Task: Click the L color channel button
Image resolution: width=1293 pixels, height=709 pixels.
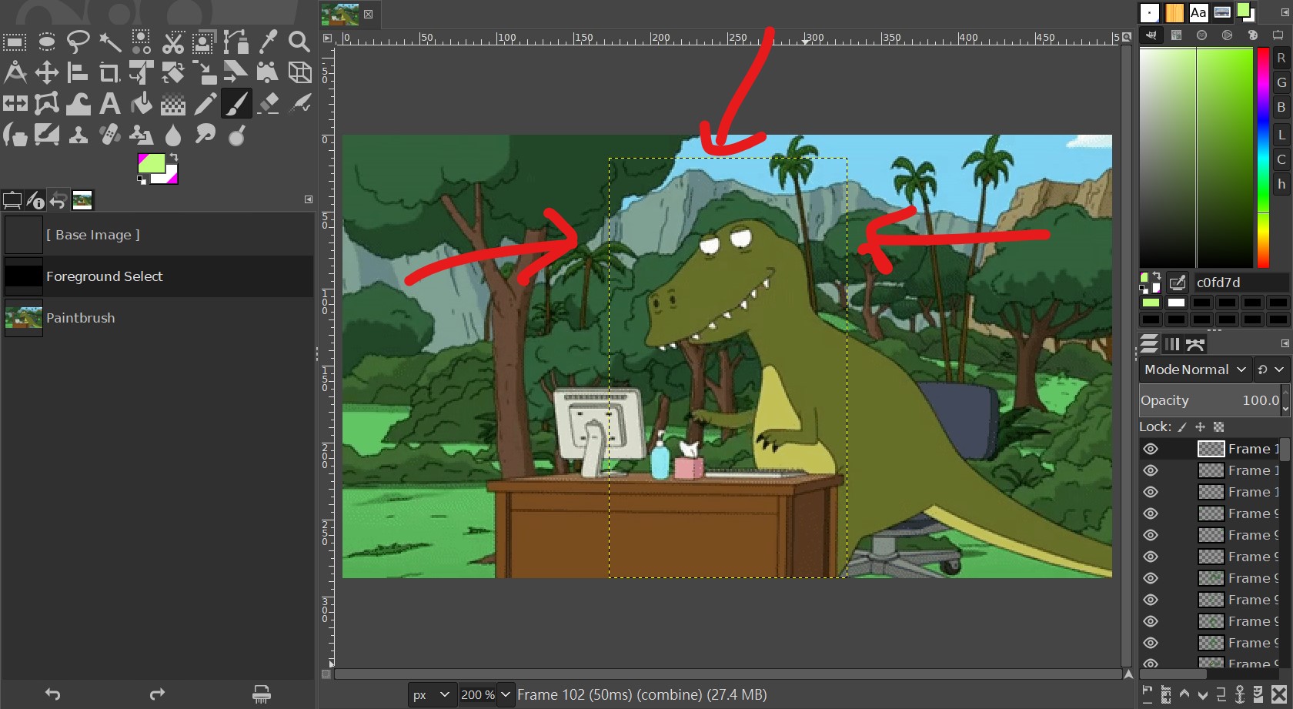Action: [1281, 135]
